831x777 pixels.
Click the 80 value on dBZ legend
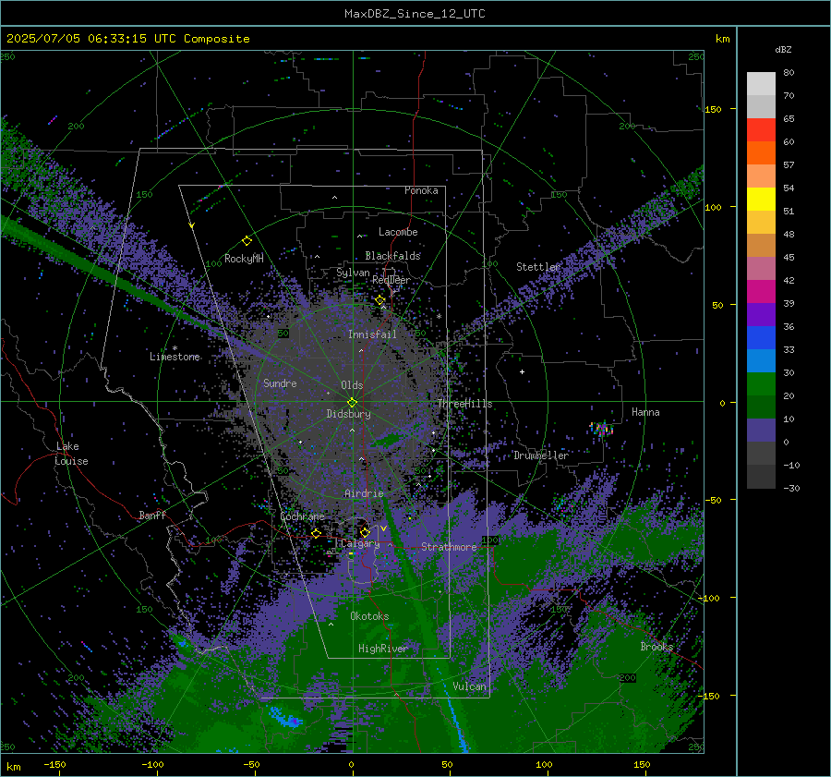(789, 73)
